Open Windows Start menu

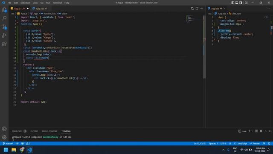tap(6, 150)
